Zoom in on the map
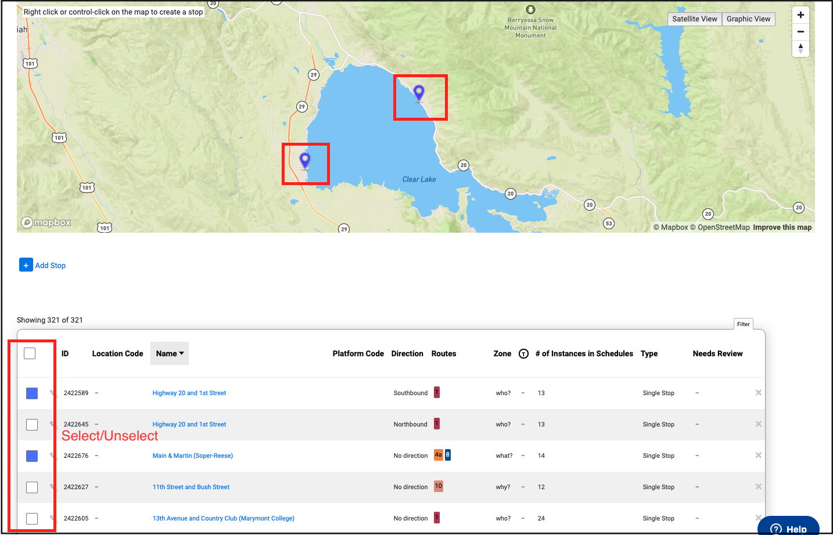The image size is (833, 535). [x=800, y=15]
